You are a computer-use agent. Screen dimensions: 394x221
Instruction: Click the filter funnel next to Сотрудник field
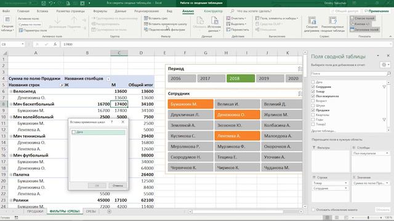point(384,87)
